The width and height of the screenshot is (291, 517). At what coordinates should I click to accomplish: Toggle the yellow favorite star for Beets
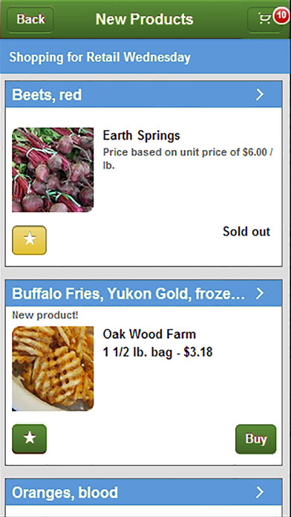pos(30,240)
